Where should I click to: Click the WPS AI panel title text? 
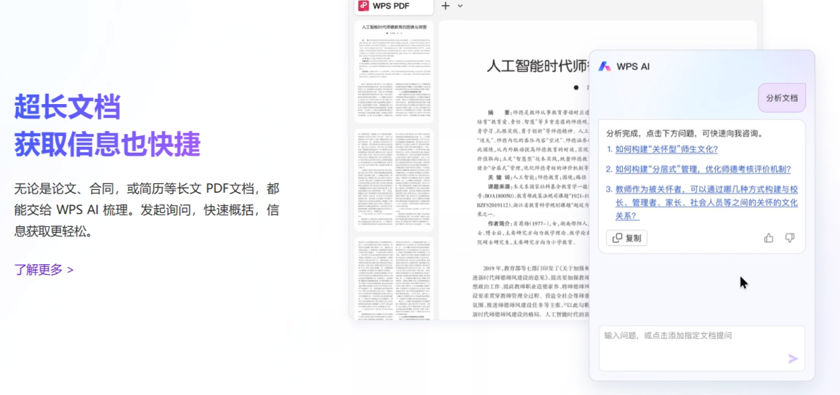point(633,67)
